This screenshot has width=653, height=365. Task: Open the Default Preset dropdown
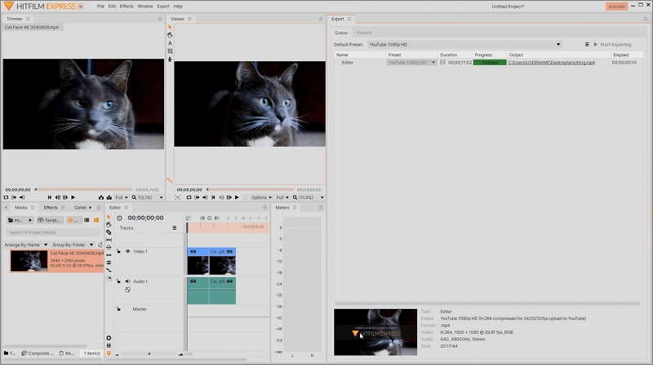(x=464, y=45)
